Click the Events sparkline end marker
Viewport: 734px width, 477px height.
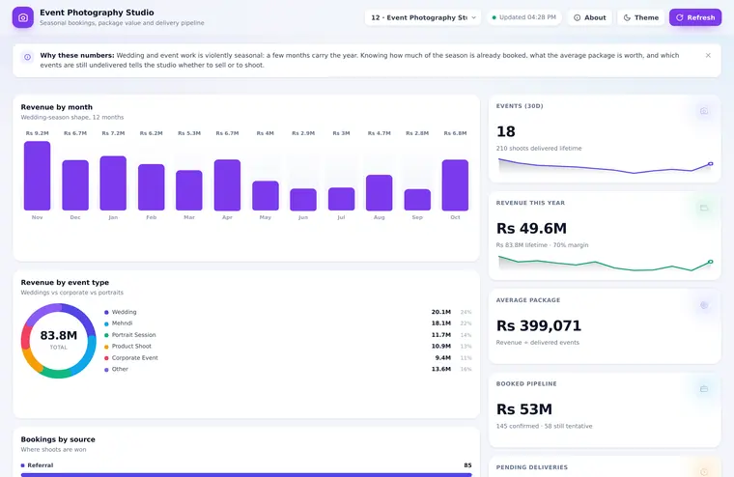click(x=711, y=164)
